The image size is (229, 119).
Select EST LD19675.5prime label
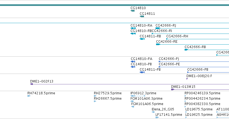click(x=199, y=109)
